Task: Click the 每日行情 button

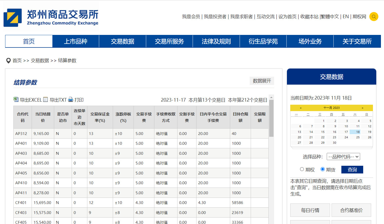Action: 310,210
